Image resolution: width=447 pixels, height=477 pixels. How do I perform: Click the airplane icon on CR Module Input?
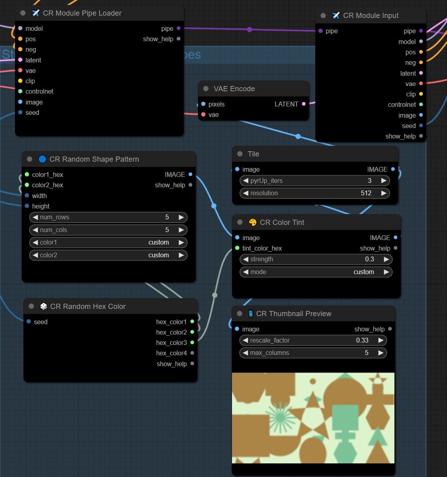(x=336, y=16)
